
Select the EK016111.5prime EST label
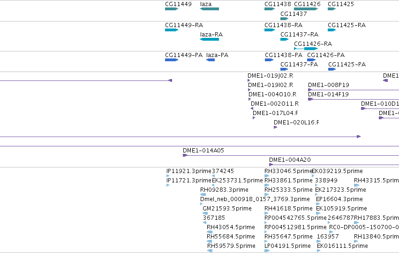pos(342,246)
